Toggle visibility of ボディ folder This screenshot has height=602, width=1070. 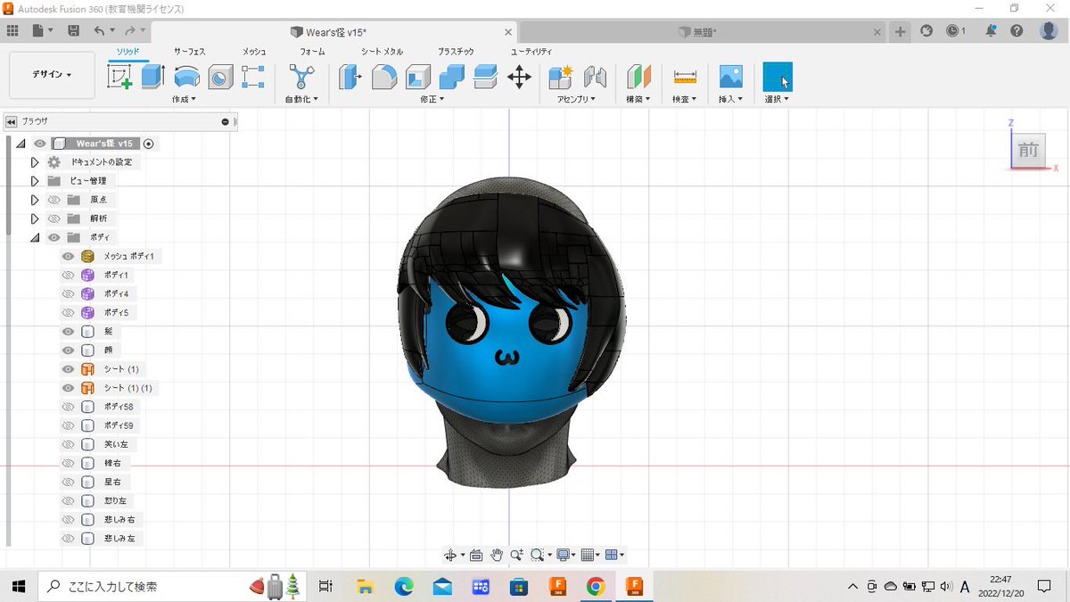[x=53, y=237]
